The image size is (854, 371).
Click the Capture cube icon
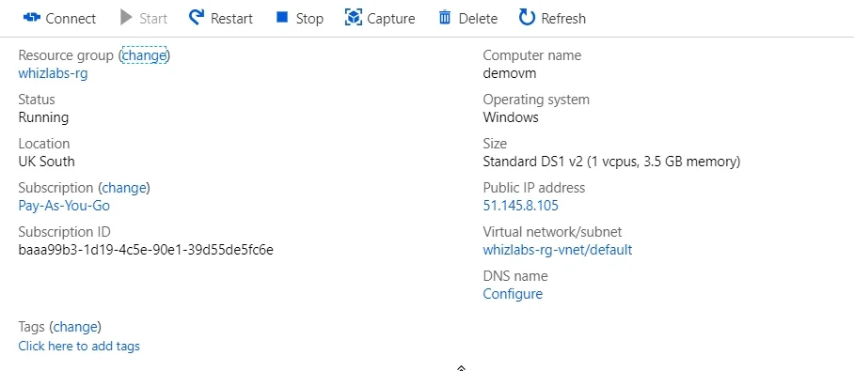tap(354, 18)
